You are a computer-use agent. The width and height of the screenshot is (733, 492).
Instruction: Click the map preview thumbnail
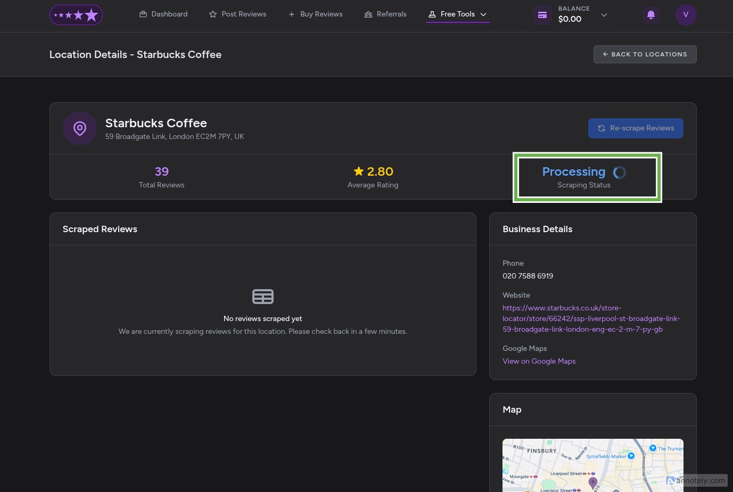[559, 463]
